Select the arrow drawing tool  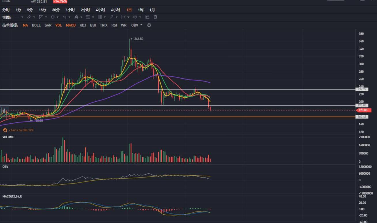point(111,17)
